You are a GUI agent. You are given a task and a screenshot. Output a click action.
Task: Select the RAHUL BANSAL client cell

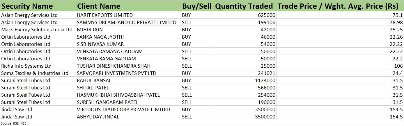point(128,80)
